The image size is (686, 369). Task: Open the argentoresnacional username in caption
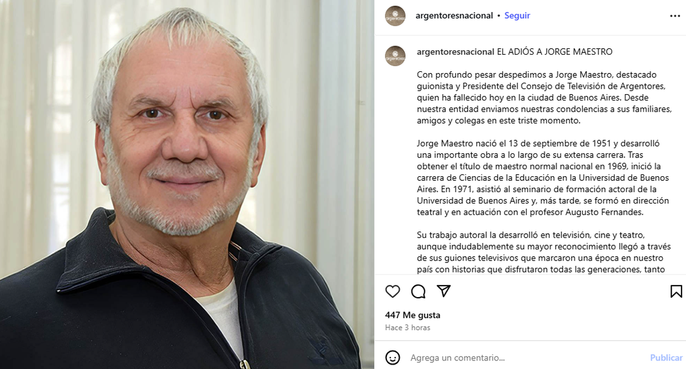(456, 52)
